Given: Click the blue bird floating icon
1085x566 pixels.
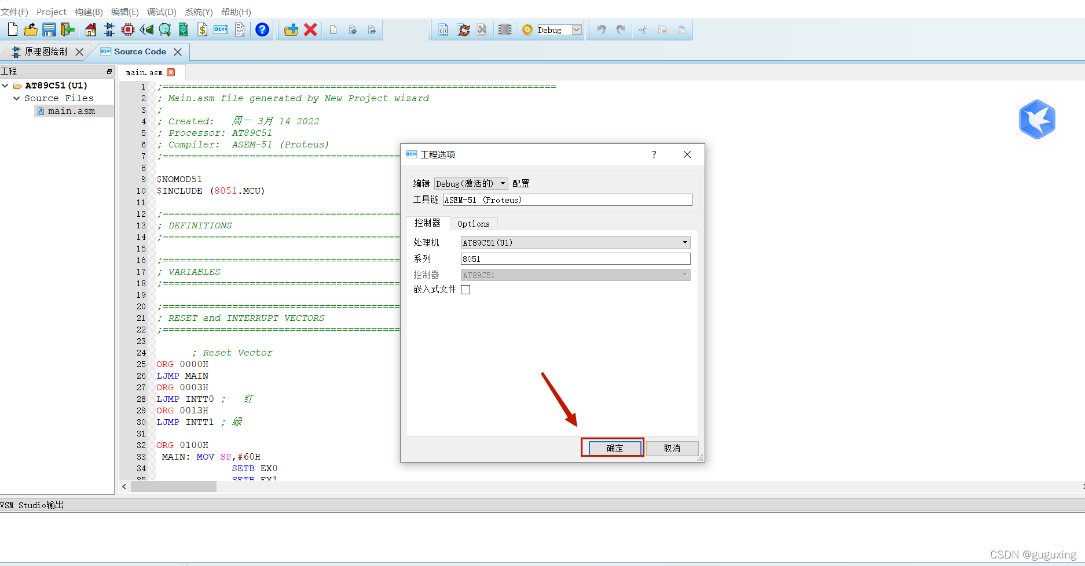Looking at the screenshot, I should pyautogui.click(x=1037, y=120).
